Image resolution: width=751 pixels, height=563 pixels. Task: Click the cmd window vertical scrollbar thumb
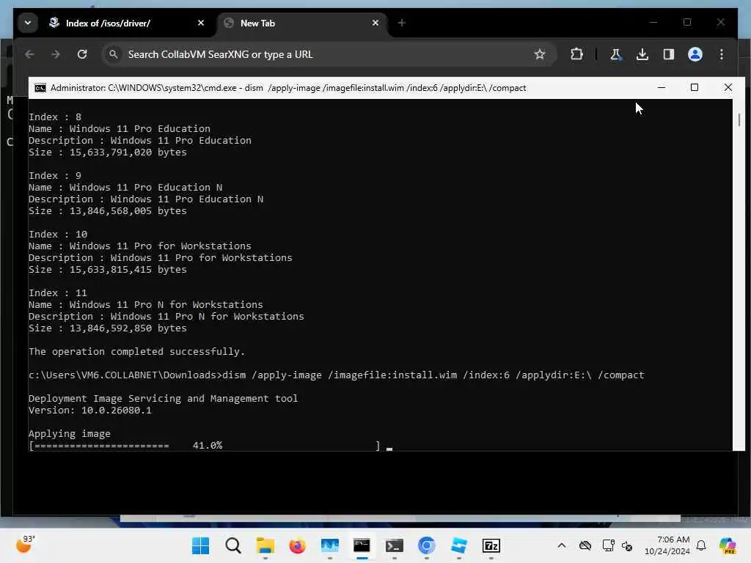point(739,119)
